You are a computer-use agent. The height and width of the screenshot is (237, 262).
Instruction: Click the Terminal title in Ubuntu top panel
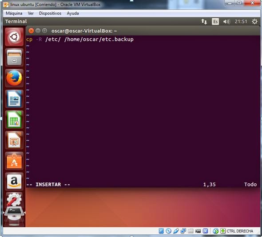click(16, 21)
